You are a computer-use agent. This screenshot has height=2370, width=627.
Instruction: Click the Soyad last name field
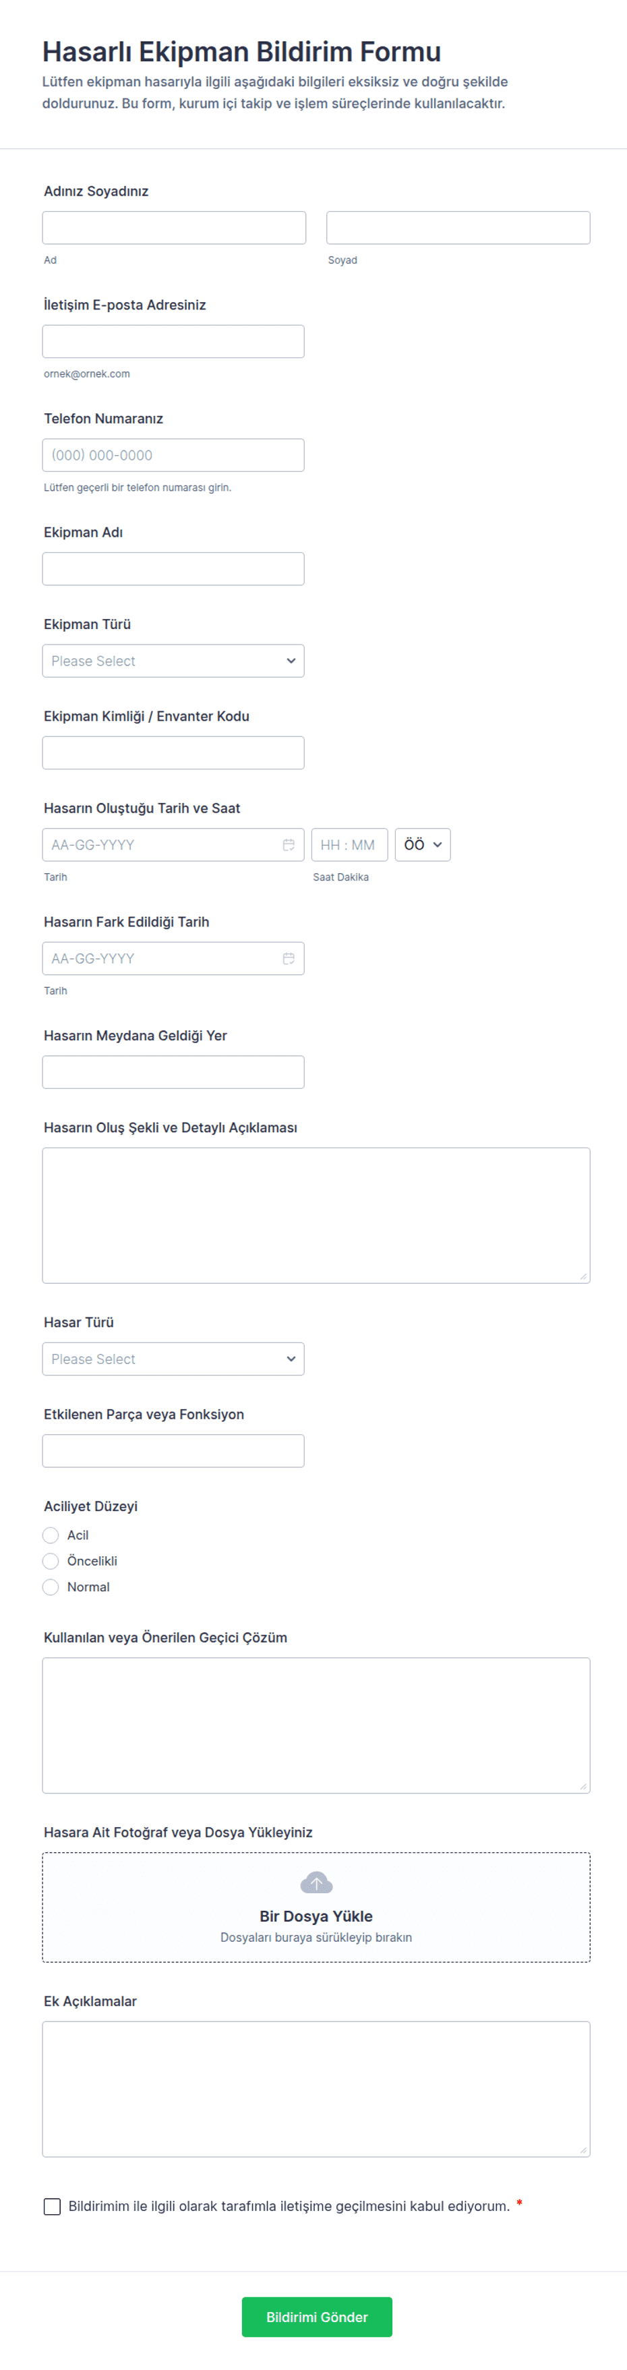pos(458,228)
